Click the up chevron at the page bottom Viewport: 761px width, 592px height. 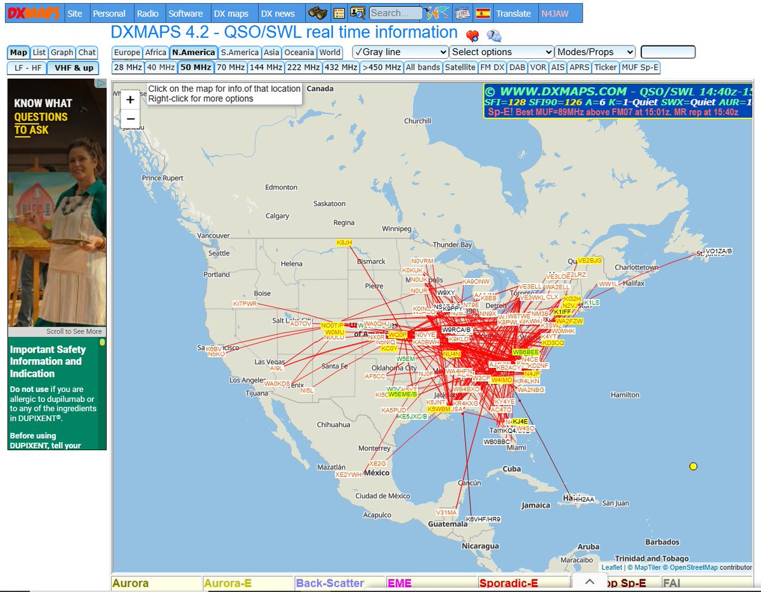pos(589,581)
